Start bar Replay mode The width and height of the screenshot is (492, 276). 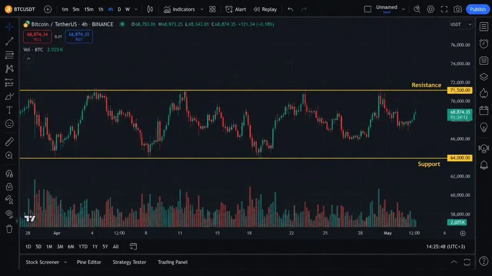(265, 9)
